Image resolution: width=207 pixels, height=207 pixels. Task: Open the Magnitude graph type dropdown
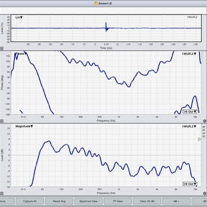pos(24,126)
